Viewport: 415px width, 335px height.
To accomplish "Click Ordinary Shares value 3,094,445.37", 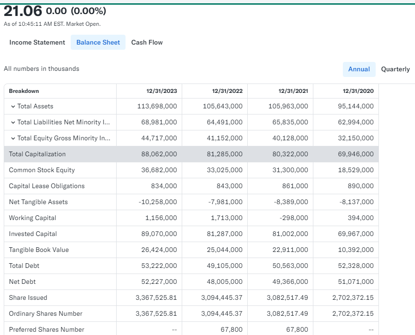I will click(222, 313).
